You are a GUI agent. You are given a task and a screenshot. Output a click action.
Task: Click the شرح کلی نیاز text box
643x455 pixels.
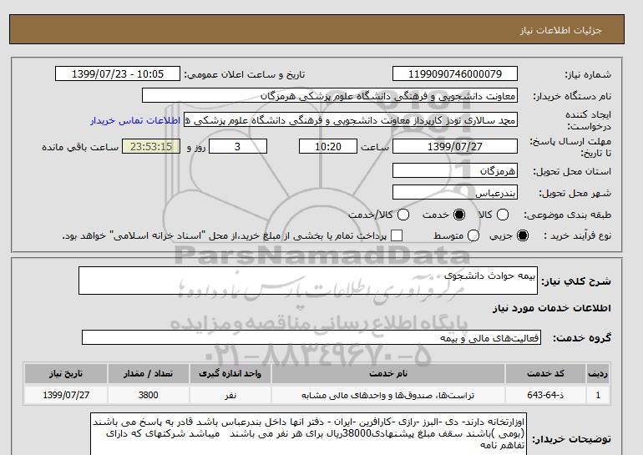click(308, 281)
